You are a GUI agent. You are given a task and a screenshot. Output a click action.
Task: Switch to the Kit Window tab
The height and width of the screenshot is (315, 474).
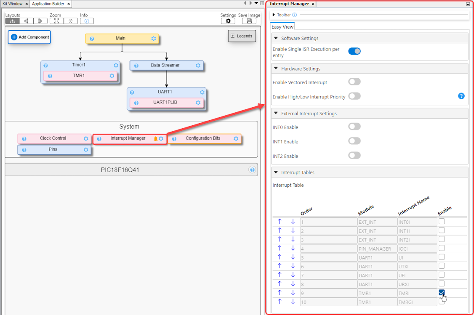[x=13, y=4]
